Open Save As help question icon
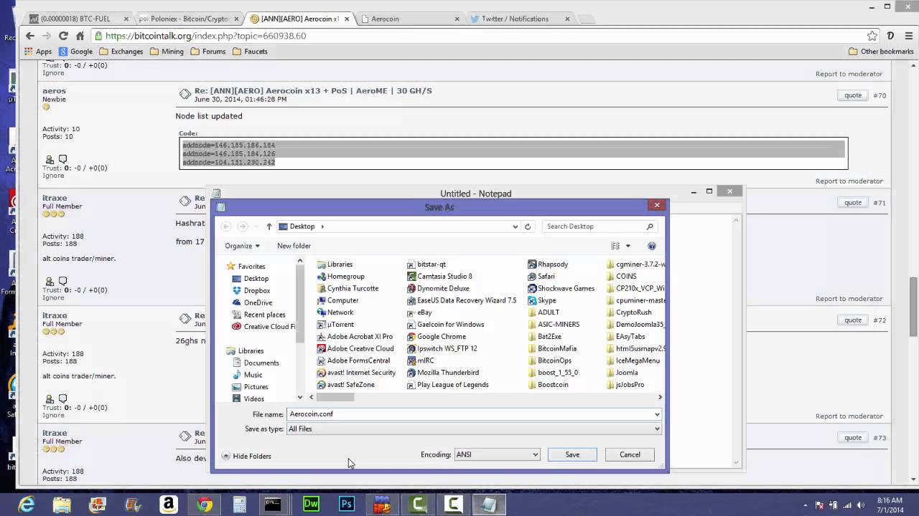 pos(652,246)
